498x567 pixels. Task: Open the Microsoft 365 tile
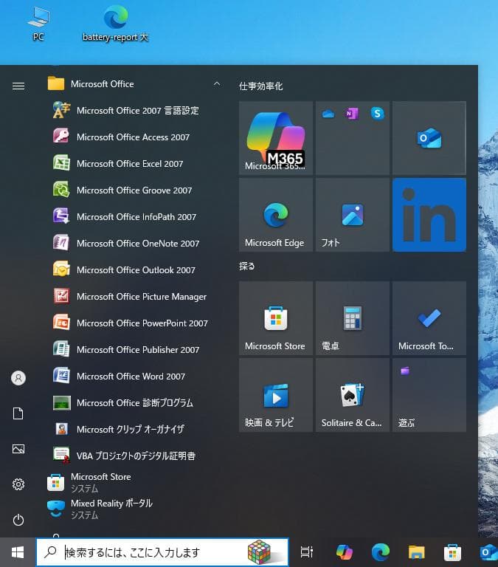(x=276, y=138)
